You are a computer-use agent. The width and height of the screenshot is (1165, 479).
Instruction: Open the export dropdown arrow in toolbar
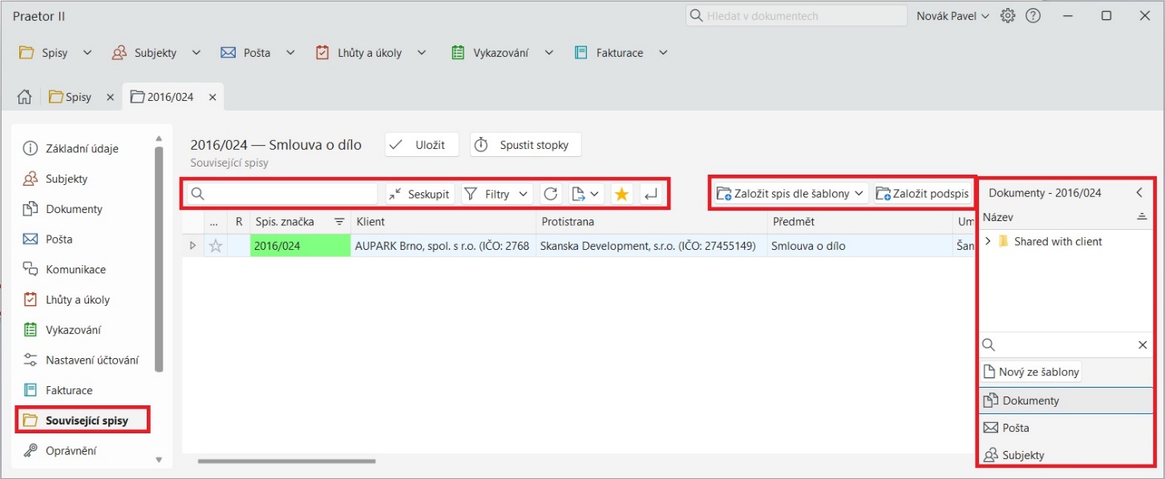(595, 194)
